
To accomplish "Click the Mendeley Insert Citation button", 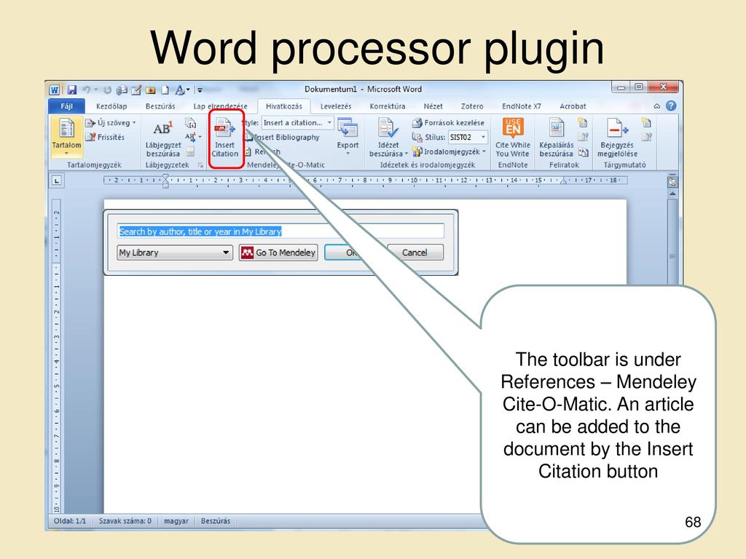I will pos(225,137).
